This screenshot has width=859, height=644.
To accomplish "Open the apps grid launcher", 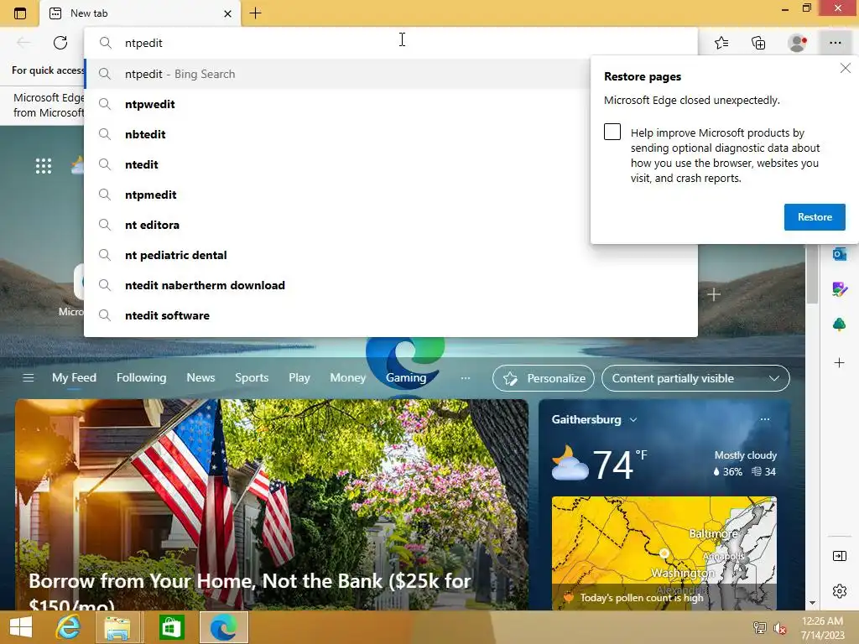I will pyautogui.click(x=44, y=165).
